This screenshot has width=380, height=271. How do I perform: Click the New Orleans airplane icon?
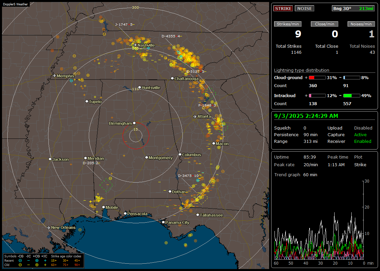(x=49, y=228)
